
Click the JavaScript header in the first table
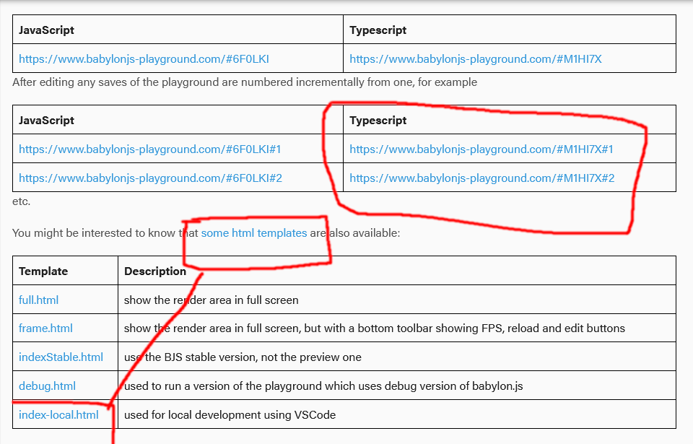click(45, 30)
